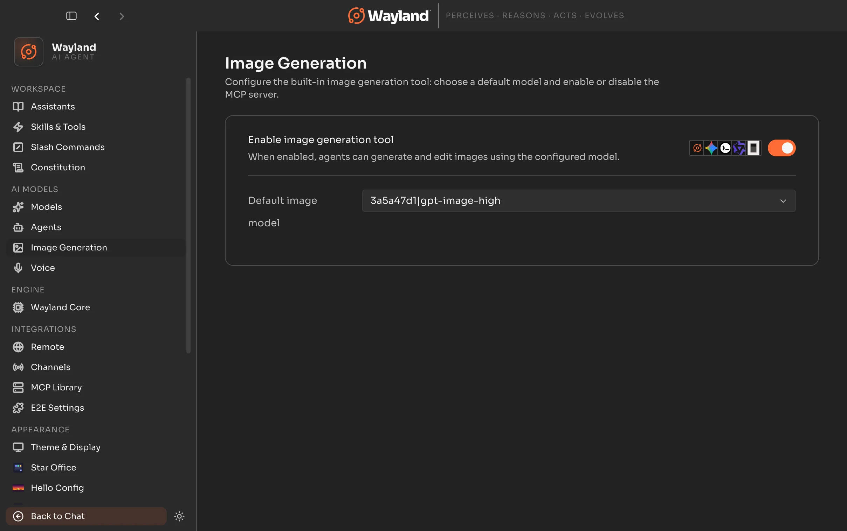
Task: Click the "Enable image generation tool" label
Action: point(321,140)
